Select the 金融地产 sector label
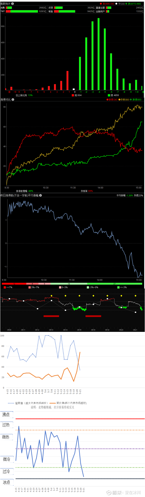 pos(100,11)
